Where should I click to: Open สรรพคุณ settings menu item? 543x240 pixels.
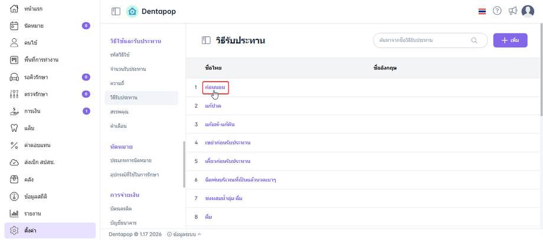120,111
